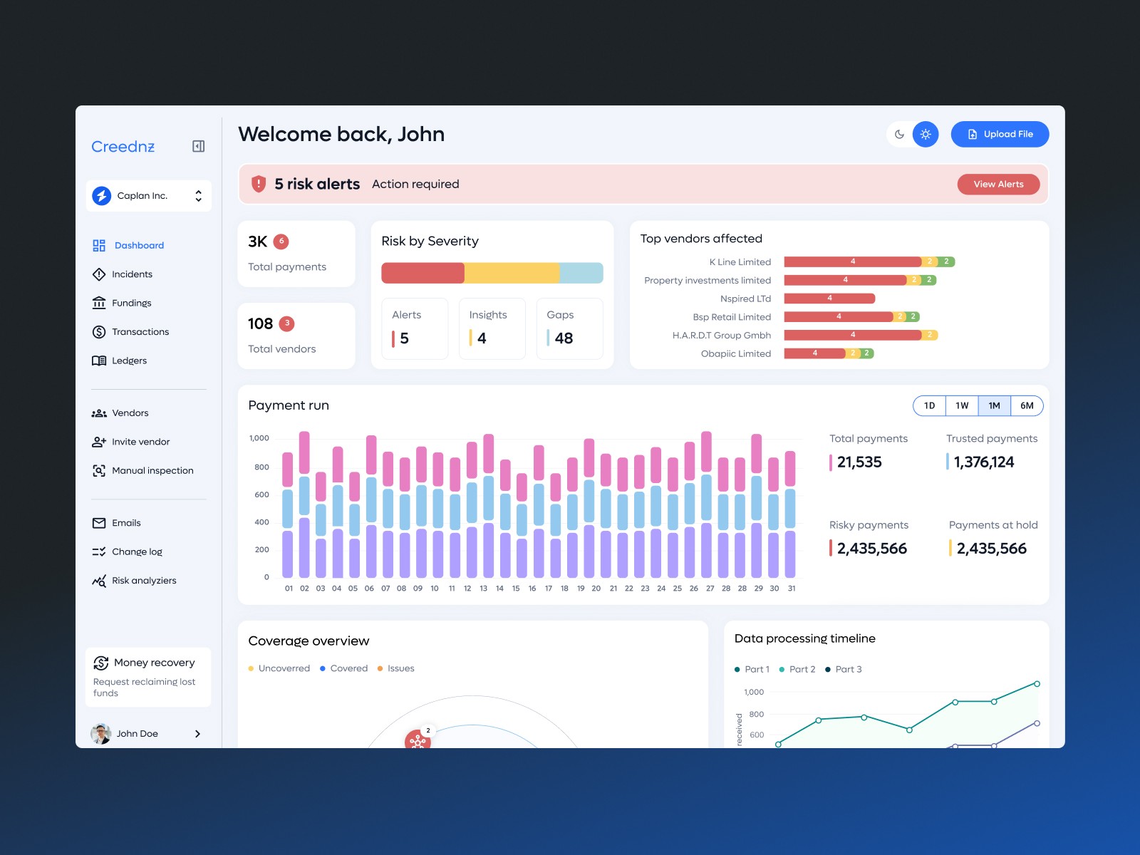Click the yellow segment of Risk by Severity bar
This screenshot has height=855, width=1140.
(512, 273)
